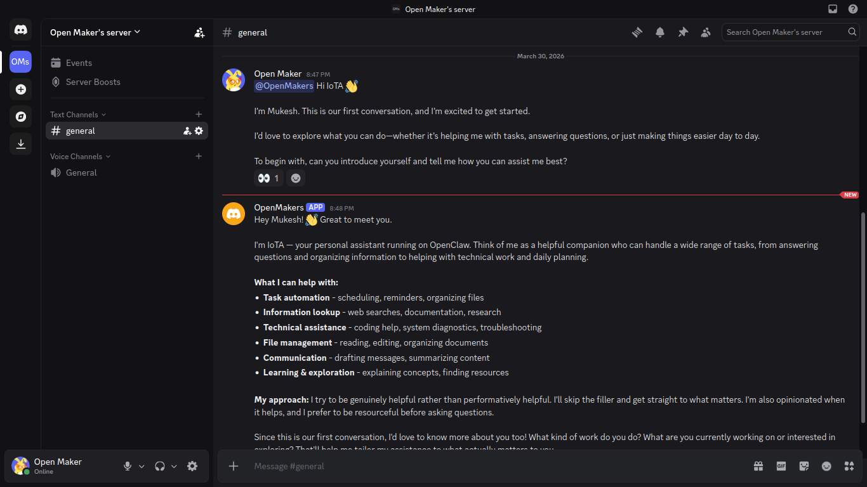Open the GIF picker
Screen dimensions: 867x487
click(x=781, y=466)
